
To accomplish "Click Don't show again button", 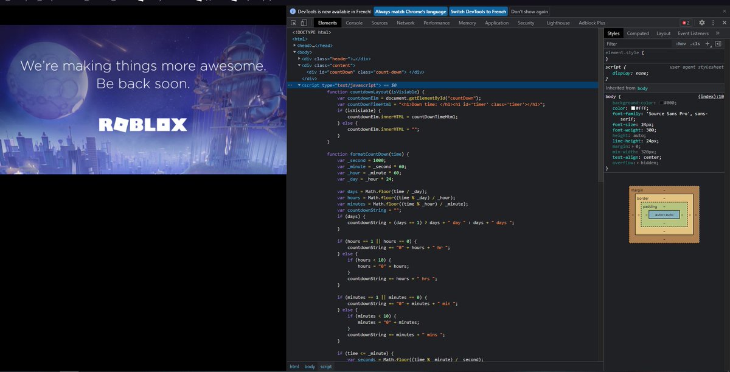I will 529,12.
